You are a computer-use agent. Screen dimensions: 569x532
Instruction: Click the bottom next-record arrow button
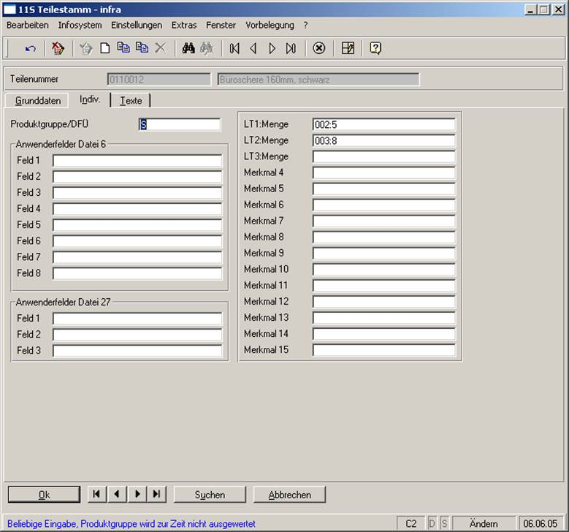[137, 495]
